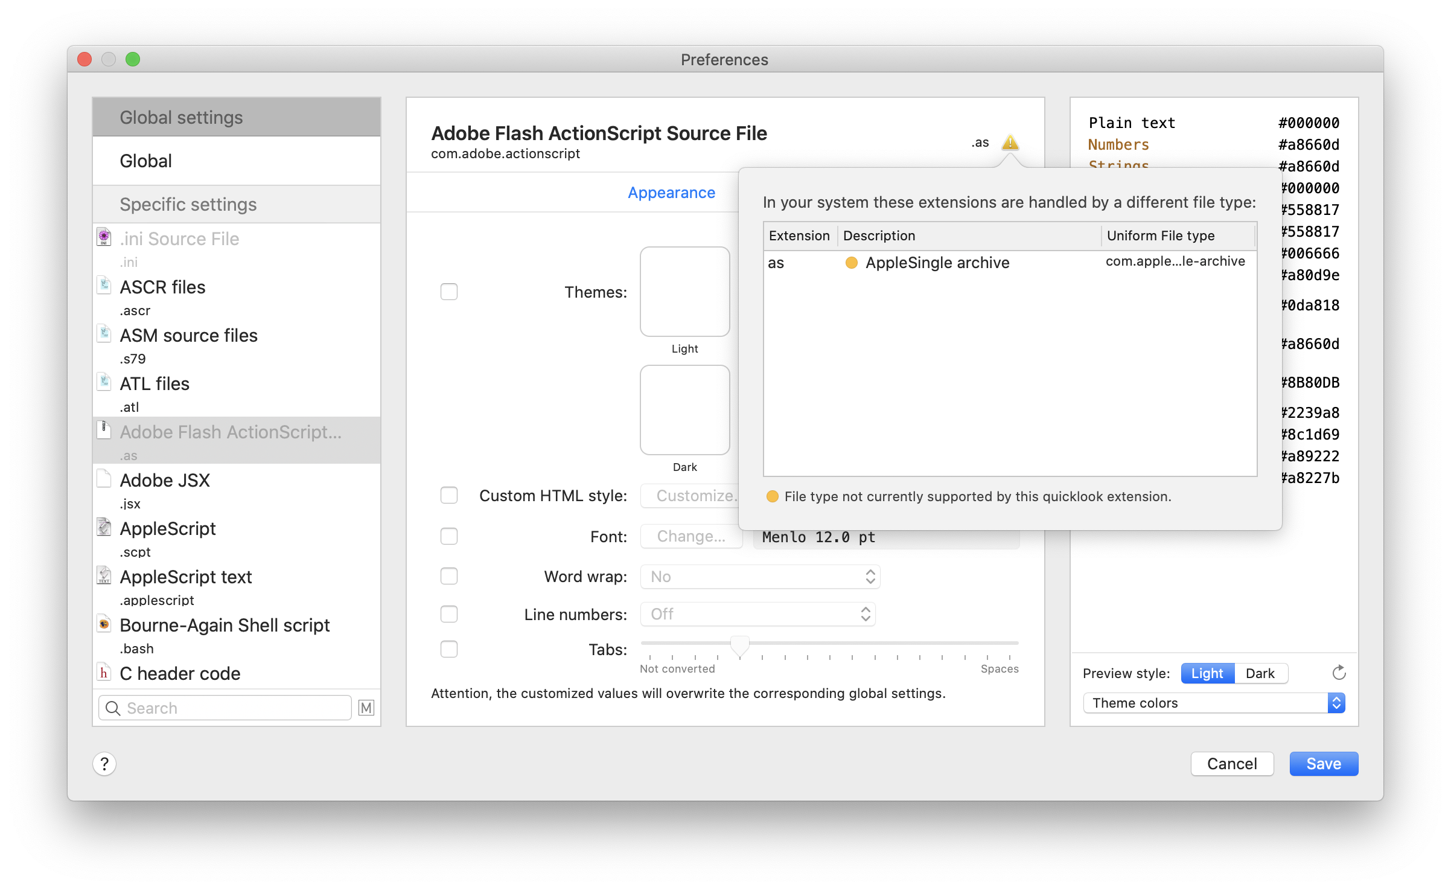Switch to the Appearance tab

(671, 193)
